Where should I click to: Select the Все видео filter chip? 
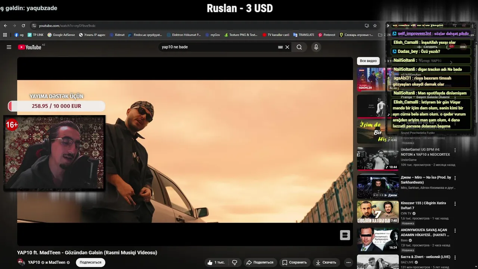(x=368, y=61)
